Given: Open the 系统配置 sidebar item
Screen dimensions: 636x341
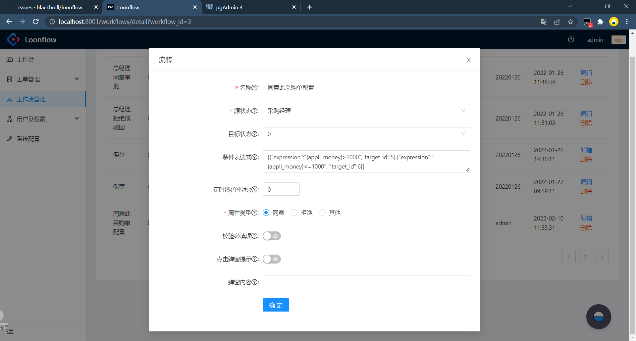Looking at the screenshot, I should [43, 139].
